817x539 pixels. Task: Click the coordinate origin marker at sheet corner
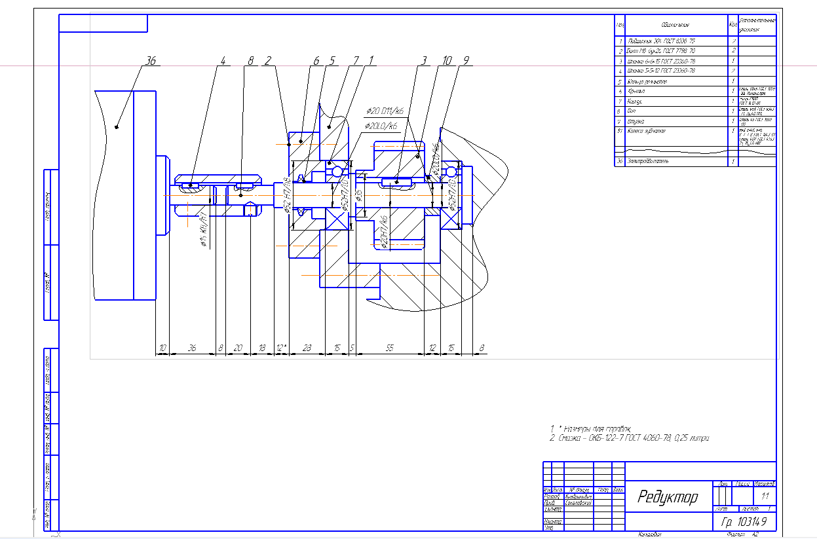coord(34,515)
